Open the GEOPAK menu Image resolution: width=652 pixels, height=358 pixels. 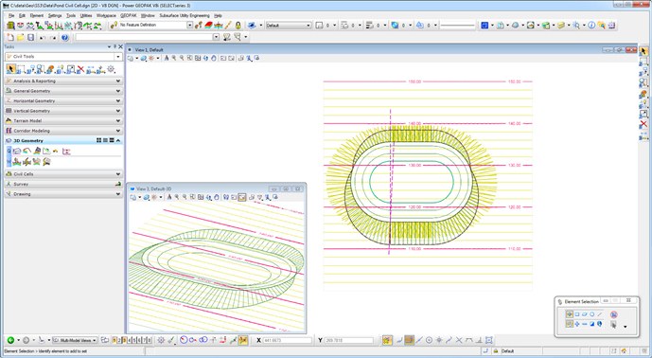[128, 15]
